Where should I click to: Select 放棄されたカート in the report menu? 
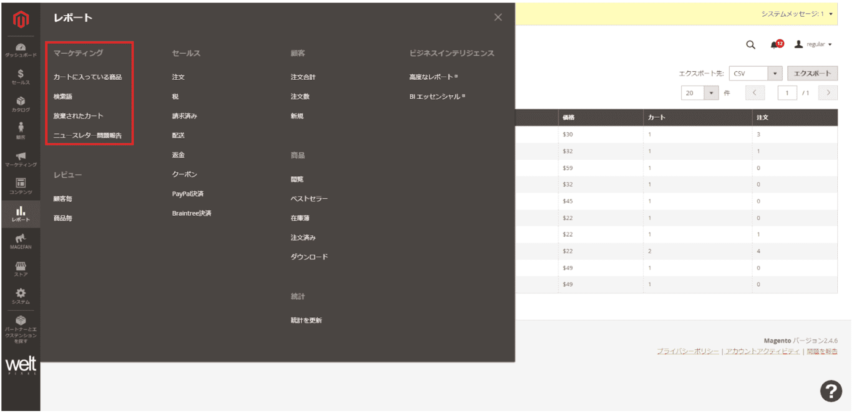tap(78, 116)
